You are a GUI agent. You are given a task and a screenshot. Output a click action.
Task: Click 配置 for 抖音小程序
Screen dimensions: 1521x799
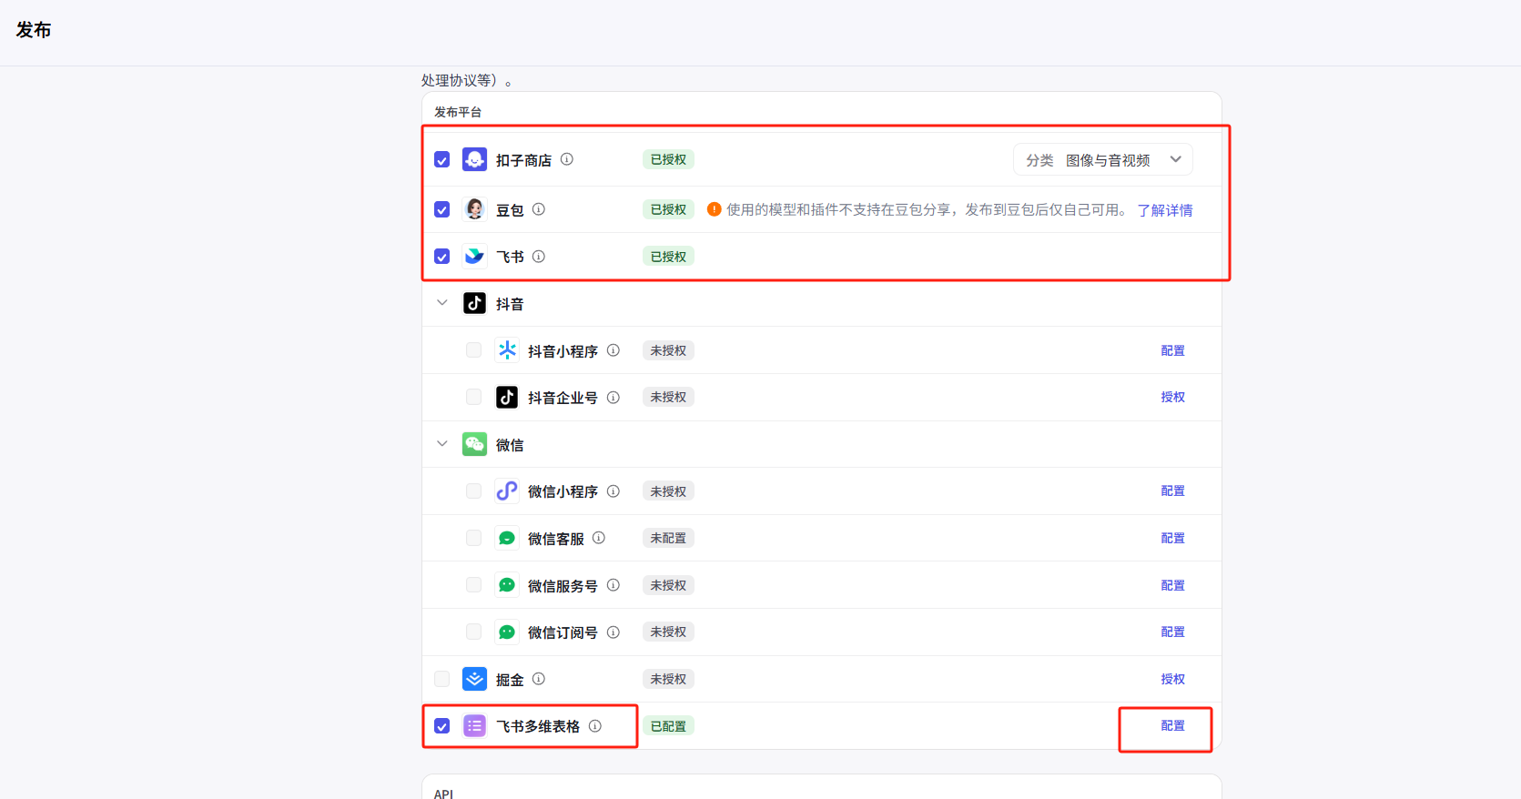tap(1173, 350)
